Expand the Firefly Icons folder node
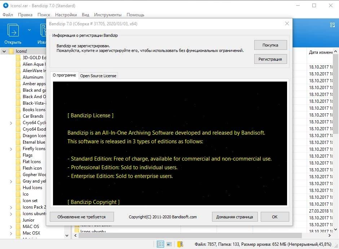Image resolution: width=339 pixels, height=249 pixels. (x=11, y=149)
